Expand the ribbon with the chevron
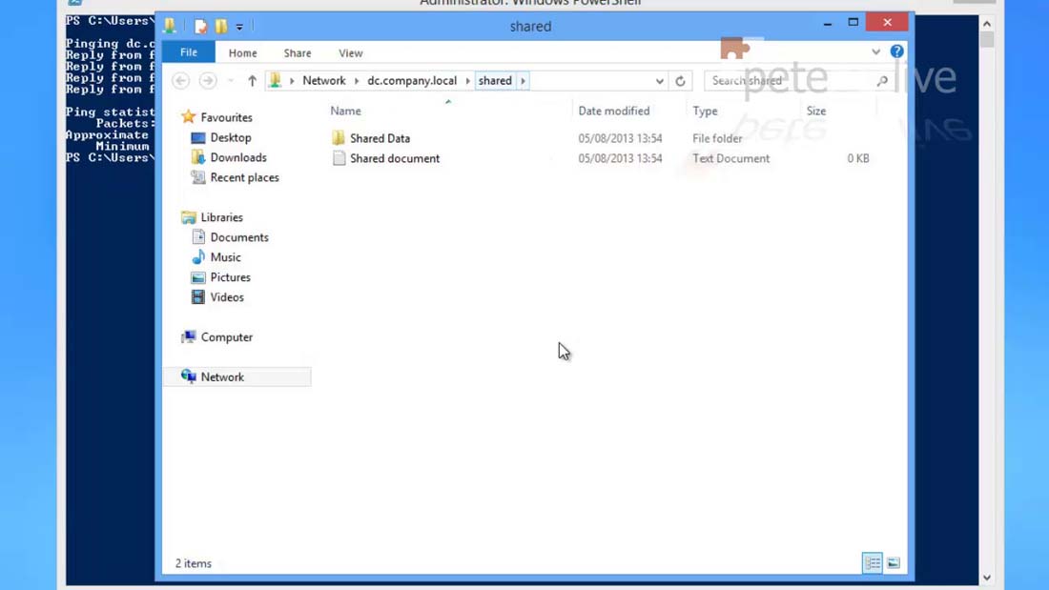The image size is (1049, 590). coord(875,51)
